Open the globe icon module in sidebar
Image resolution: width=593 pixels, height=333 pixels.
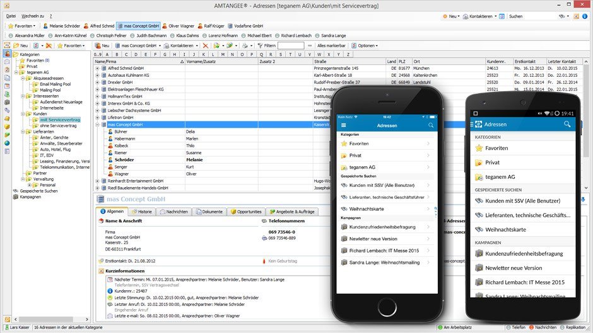click(x=7, y=144)
